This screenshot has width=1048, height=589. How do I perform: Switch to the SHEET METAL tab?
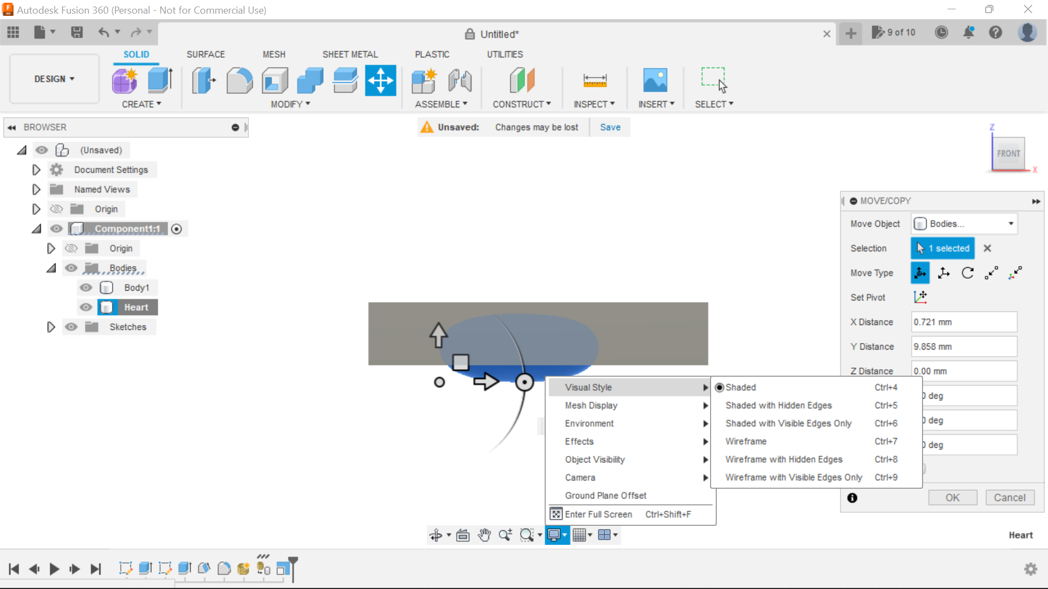coord(350,54)
